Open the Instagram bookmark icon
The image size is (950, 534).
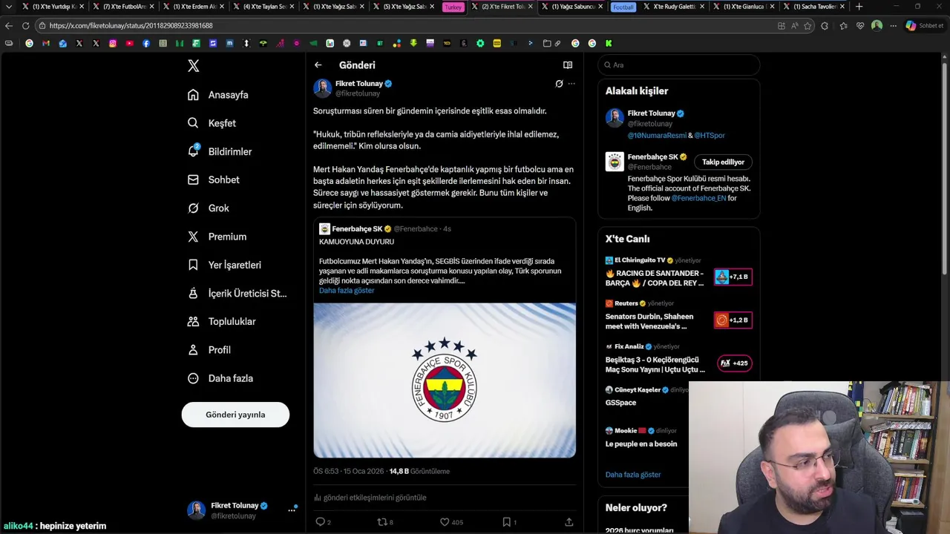click(113, 44)
